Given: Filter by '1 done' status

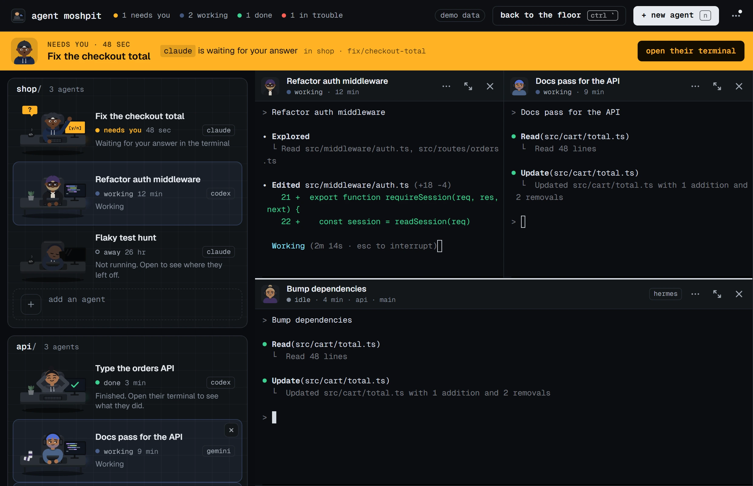Looking at the screenshot, I should (255, 15).
